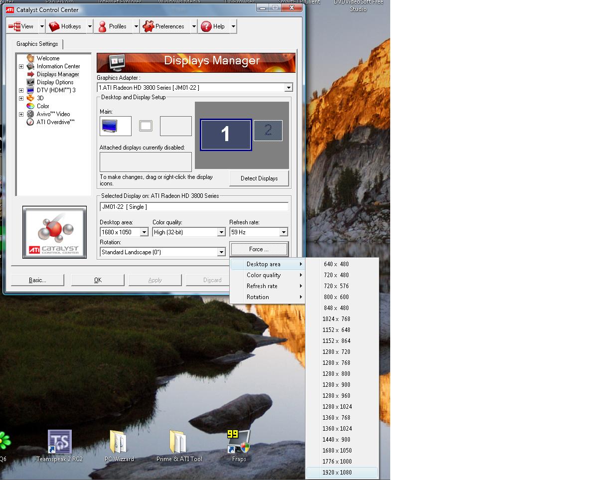The height and width of the screenshot is (480, 607).
Task: Open the Graphics Adapter dropdown
Action: (288, 88)
